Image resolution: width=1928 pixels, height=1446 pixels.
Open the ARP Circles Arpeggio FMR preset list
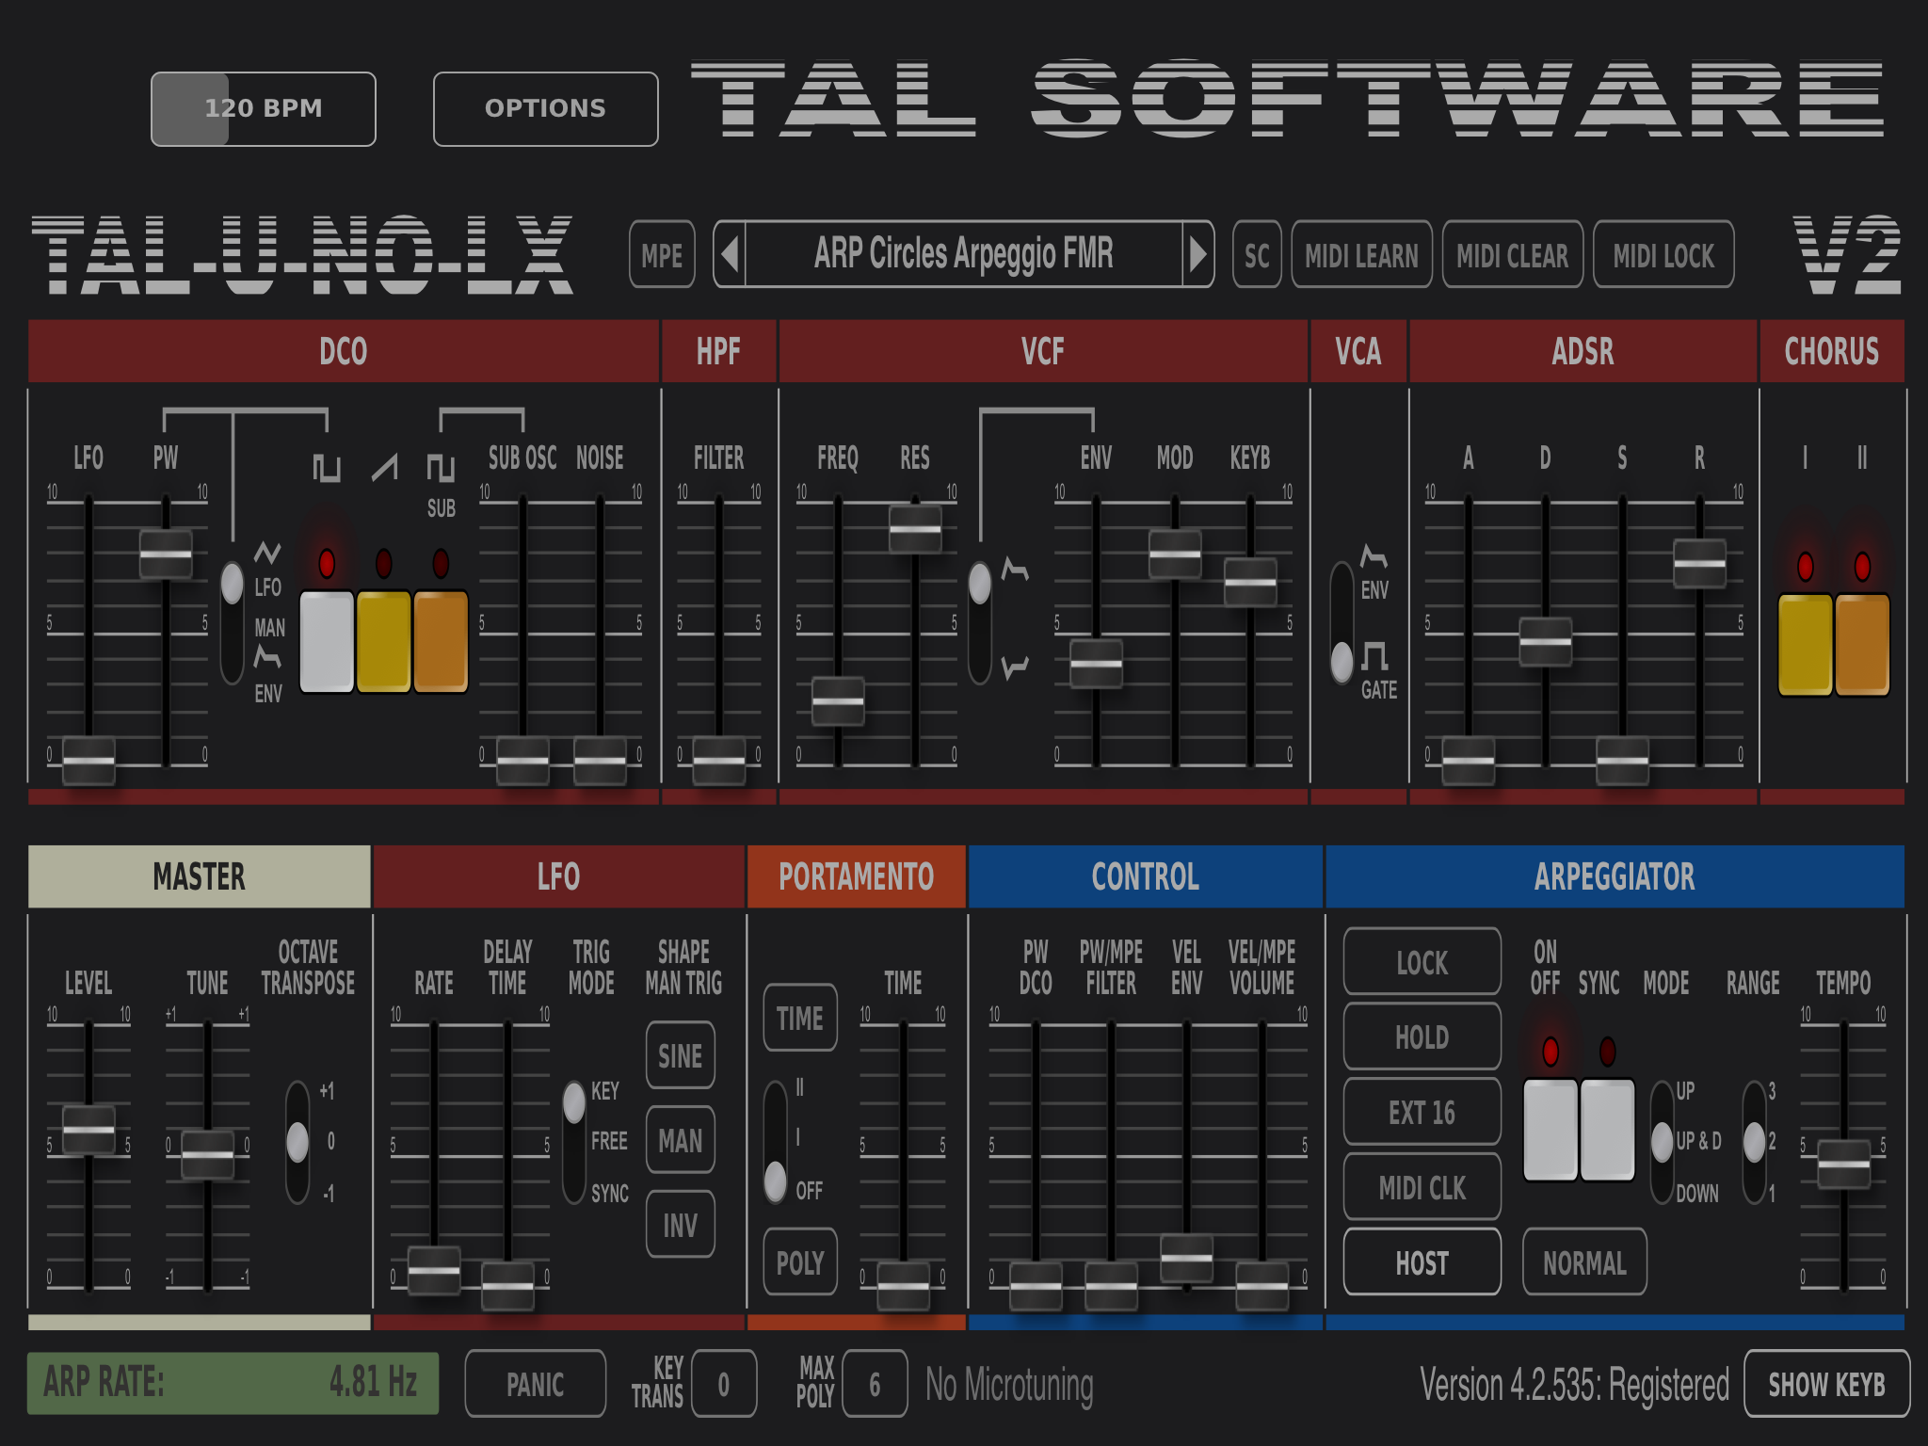click(x=963, y=254)
